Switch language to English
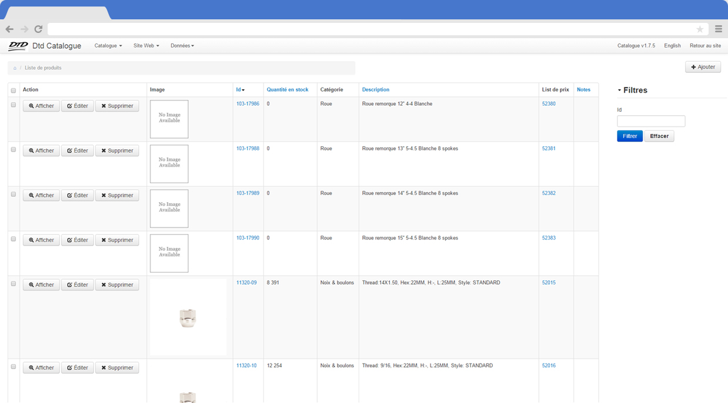The height and width of the screenshot is (403, 728). pyautogui.click(x=672, y=46)
